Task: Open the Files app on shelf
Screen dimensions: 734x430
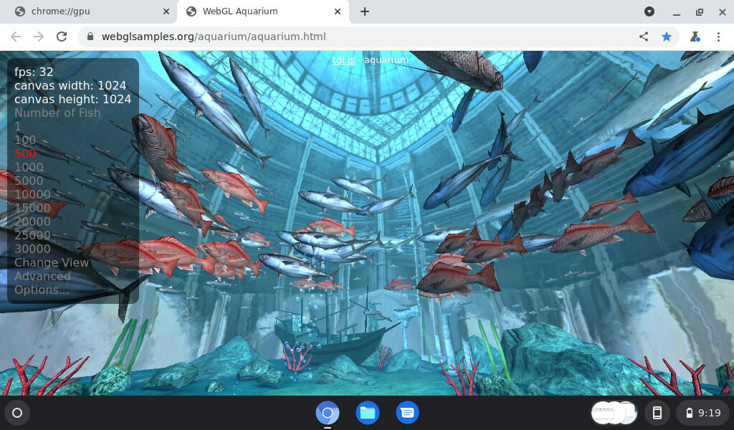Action: coord(368,413)
